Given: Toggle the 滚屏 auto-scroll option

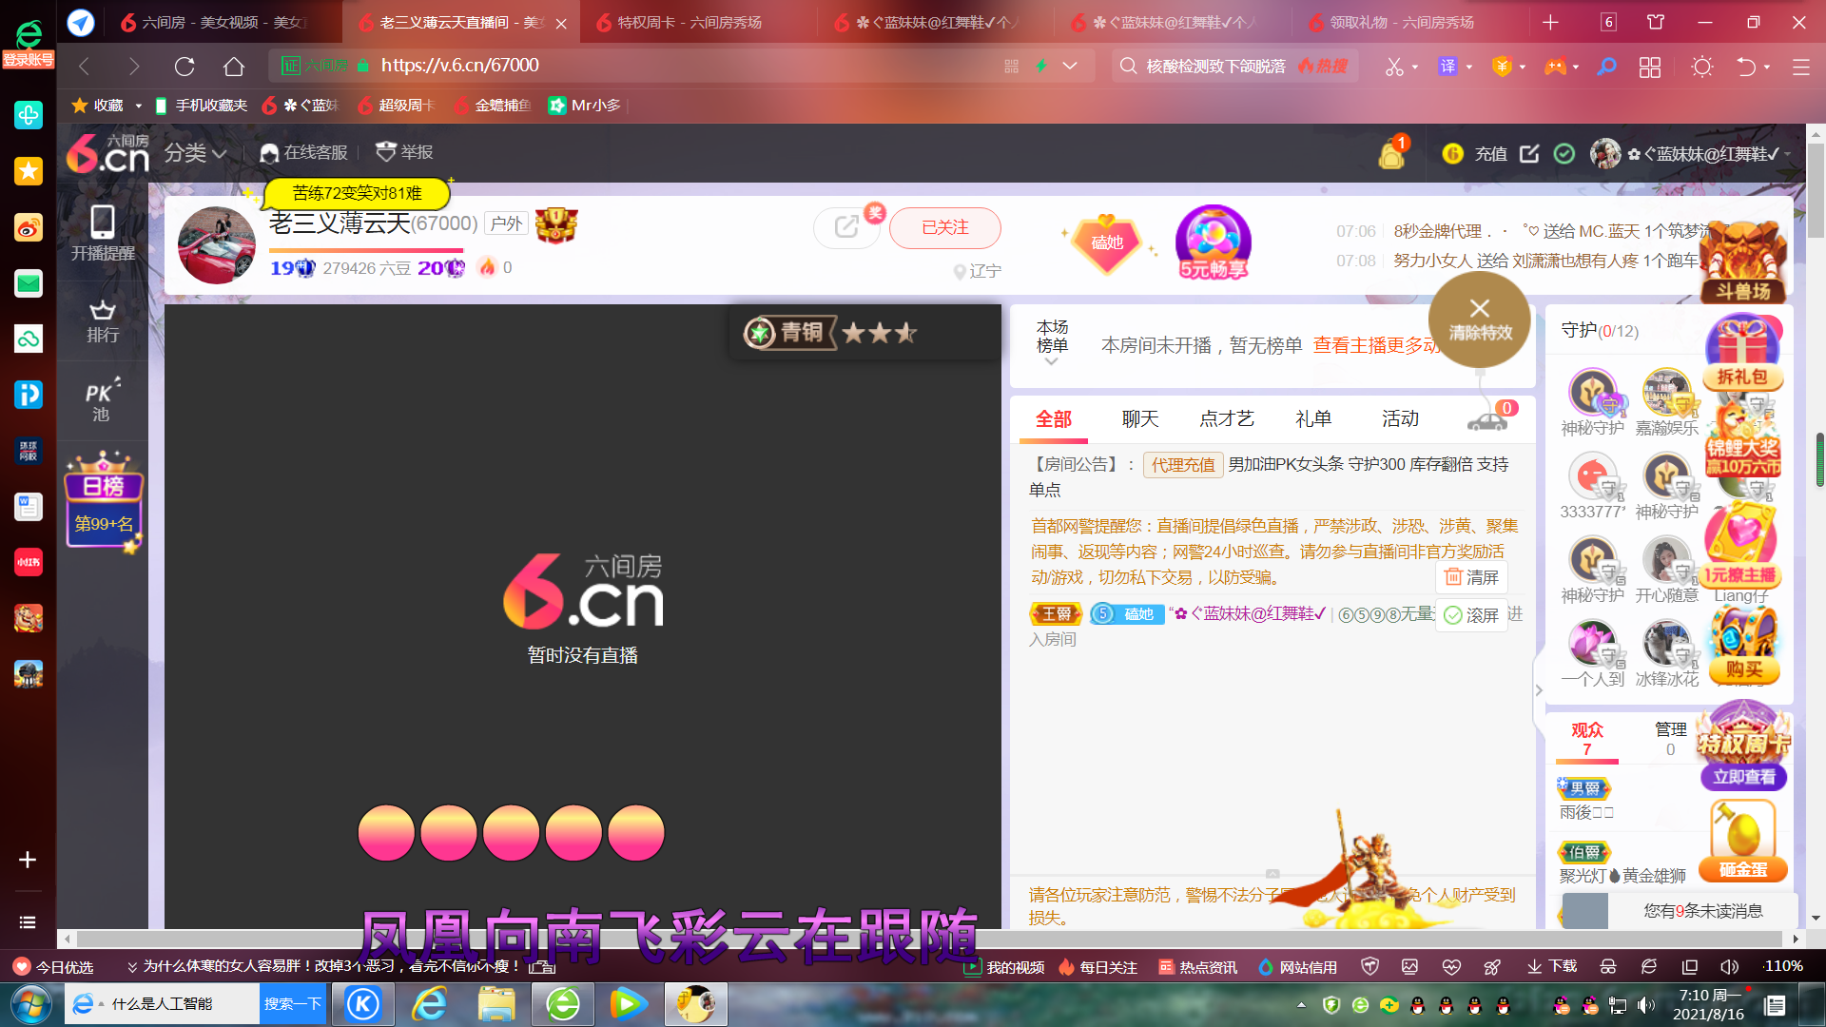Looking at the screenshot, I should [1471, 615].
